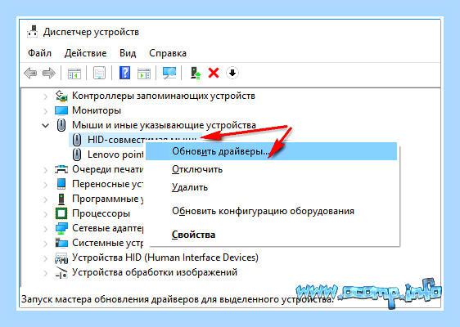460x327 pixels.
Task: Click the mouse icon beside Lenovo pointing device
Action: click(x=77, y=155)
